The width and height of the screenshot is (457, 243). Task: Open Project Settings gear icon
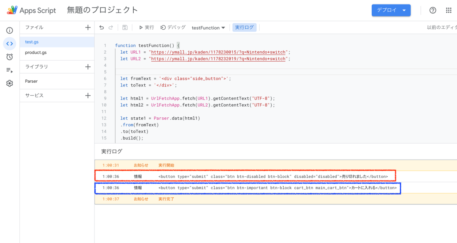10,83
